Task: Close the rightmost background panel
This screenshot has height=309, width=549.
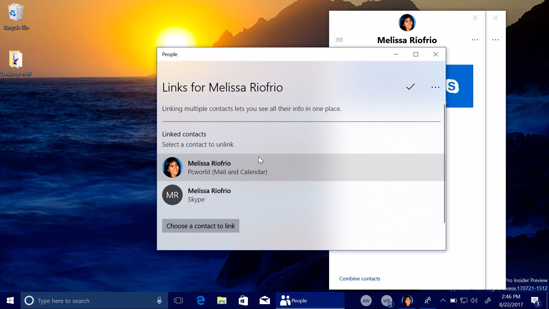Action: [x=496, y=18]
